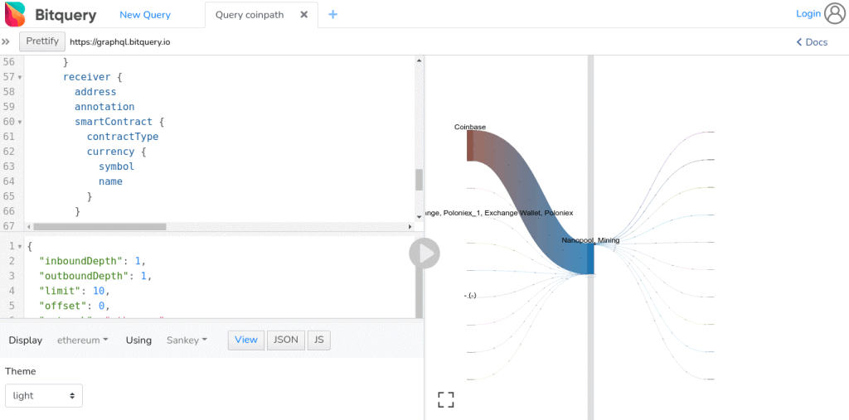Click the Poloniex Exchange Wallet label
The image size is (849, 420).
pyautogui.click(x=498, y=213)
